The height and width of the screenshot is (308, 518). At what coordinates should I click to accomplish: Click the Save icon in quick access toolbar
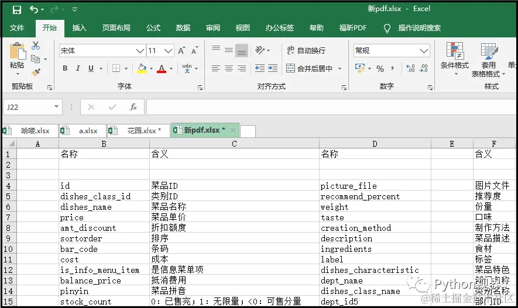tap(17, 10)
